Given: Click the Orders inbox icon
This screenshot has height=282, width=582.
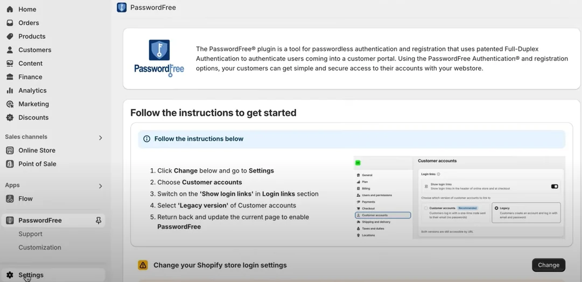Looking at the screenshot, I should (10, 23).
